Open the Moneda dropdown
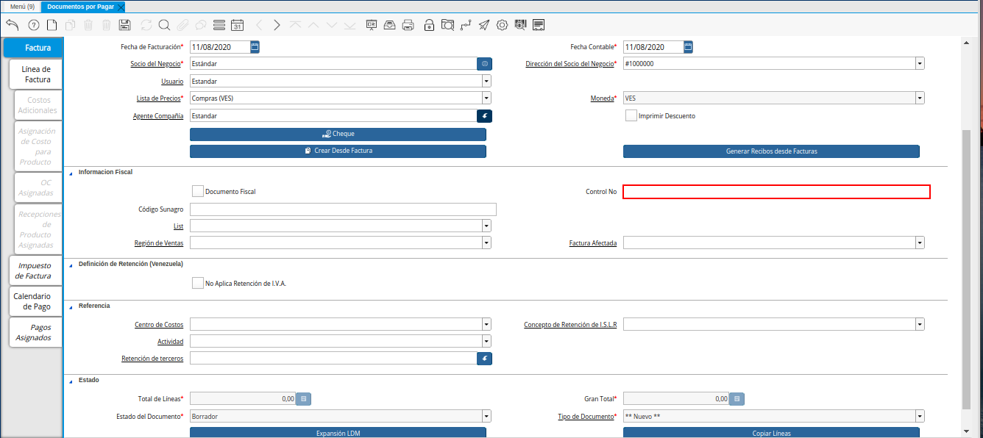 coord(920,98)
